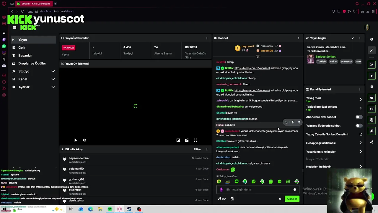This screenshot has height=213, width=378.
Task: Click the purple microphone icon in chat input
Action: pos(221,190)
